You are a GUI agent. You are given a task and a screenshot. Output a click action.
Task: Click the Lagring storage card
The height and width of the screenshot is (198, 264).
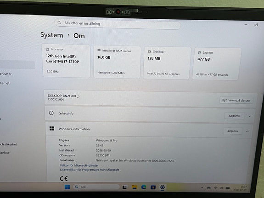pos(217,64)
